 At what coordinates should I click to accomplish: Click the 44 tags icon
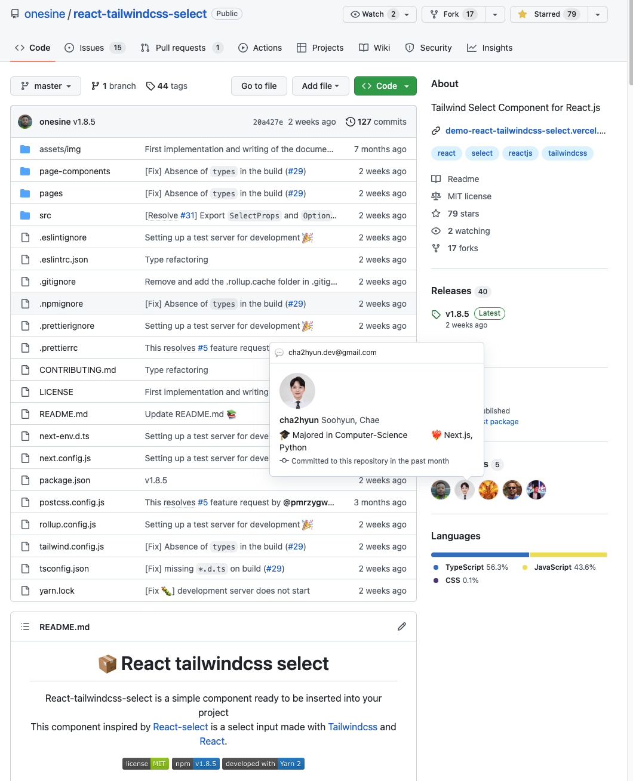tap(150, 86)
